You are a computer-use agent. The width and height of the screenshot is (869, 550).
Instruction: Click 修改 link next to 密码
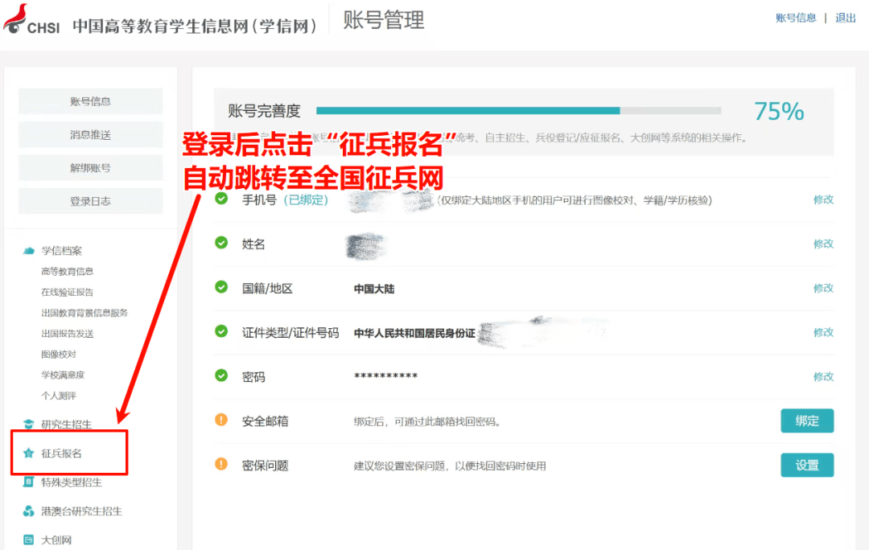coord(823,376)
